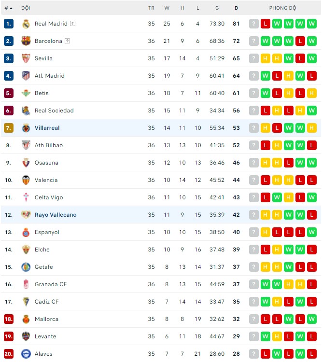Image resolution: width=322 pixels, height=362 pixels.
Task: Click the Valencia club crest
Action: click(x=26, y=180)
